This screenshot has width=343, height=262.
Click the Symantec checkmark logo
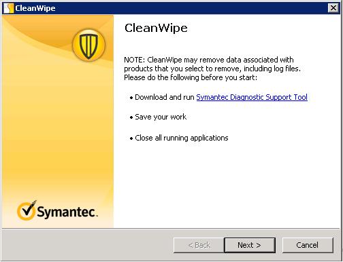tap(58, 210)
